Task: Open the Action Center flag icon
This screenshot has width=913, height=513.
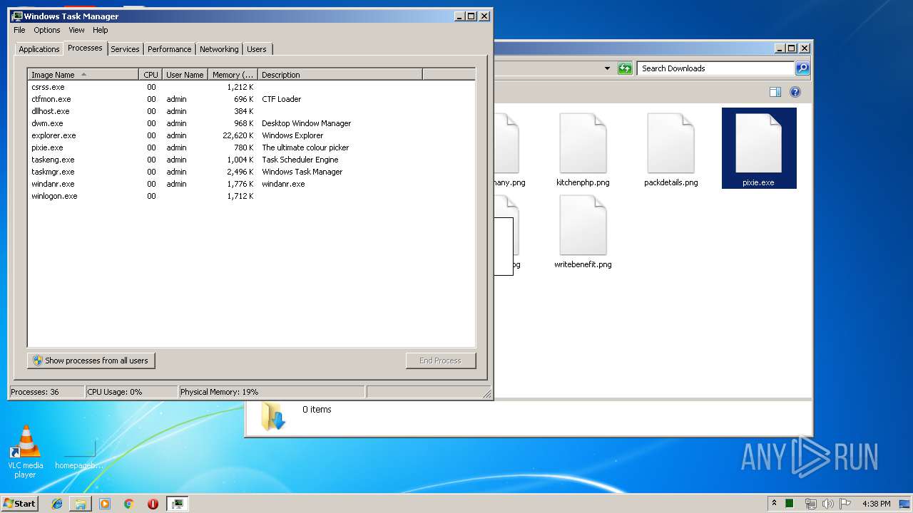Action: coord(845,504)
